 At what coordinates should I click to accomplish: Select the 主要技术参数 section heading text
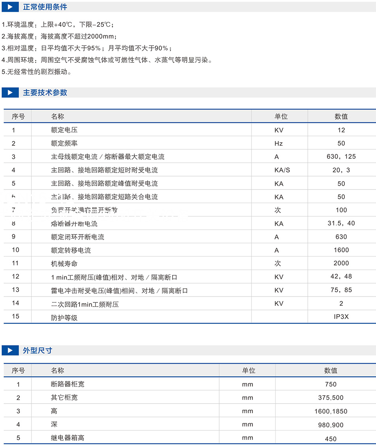tap(45, 93)
